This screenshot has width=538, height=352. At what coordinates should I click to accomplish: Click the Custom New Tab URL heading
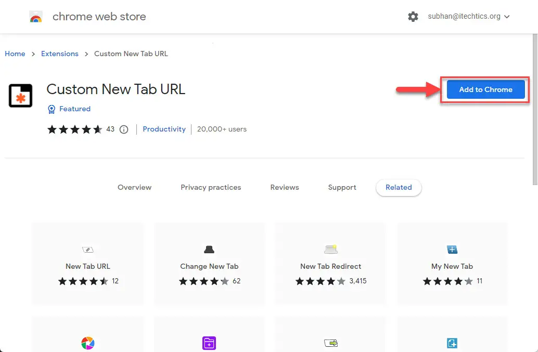click(x=116, y=89)
